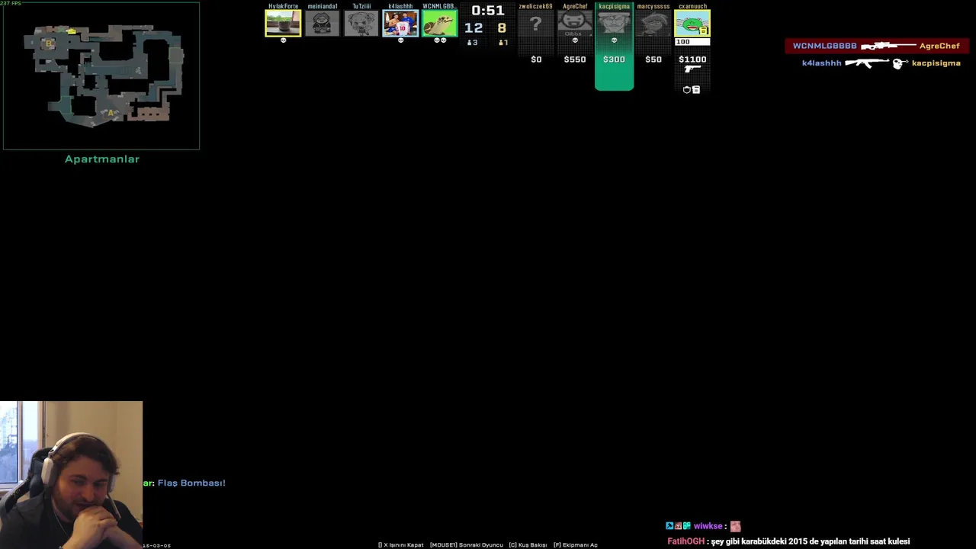This screenshot has height=549, width=976.
Task: Click the T alive players count 1
Action: [502, 43]
